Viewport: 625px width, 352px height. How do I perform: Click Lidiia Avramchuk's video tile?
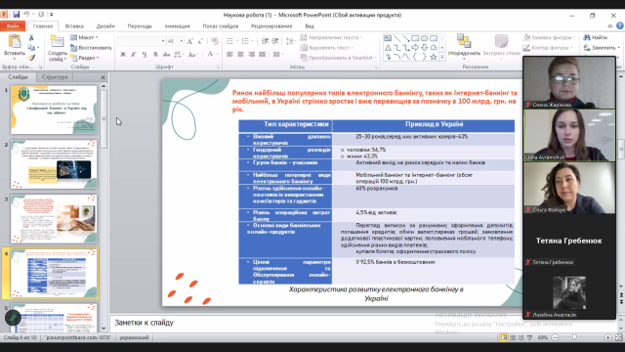[x=569, y=135]
